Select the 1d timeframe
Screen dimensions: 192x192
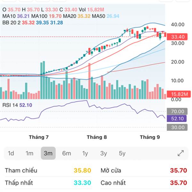click(11, 153)
